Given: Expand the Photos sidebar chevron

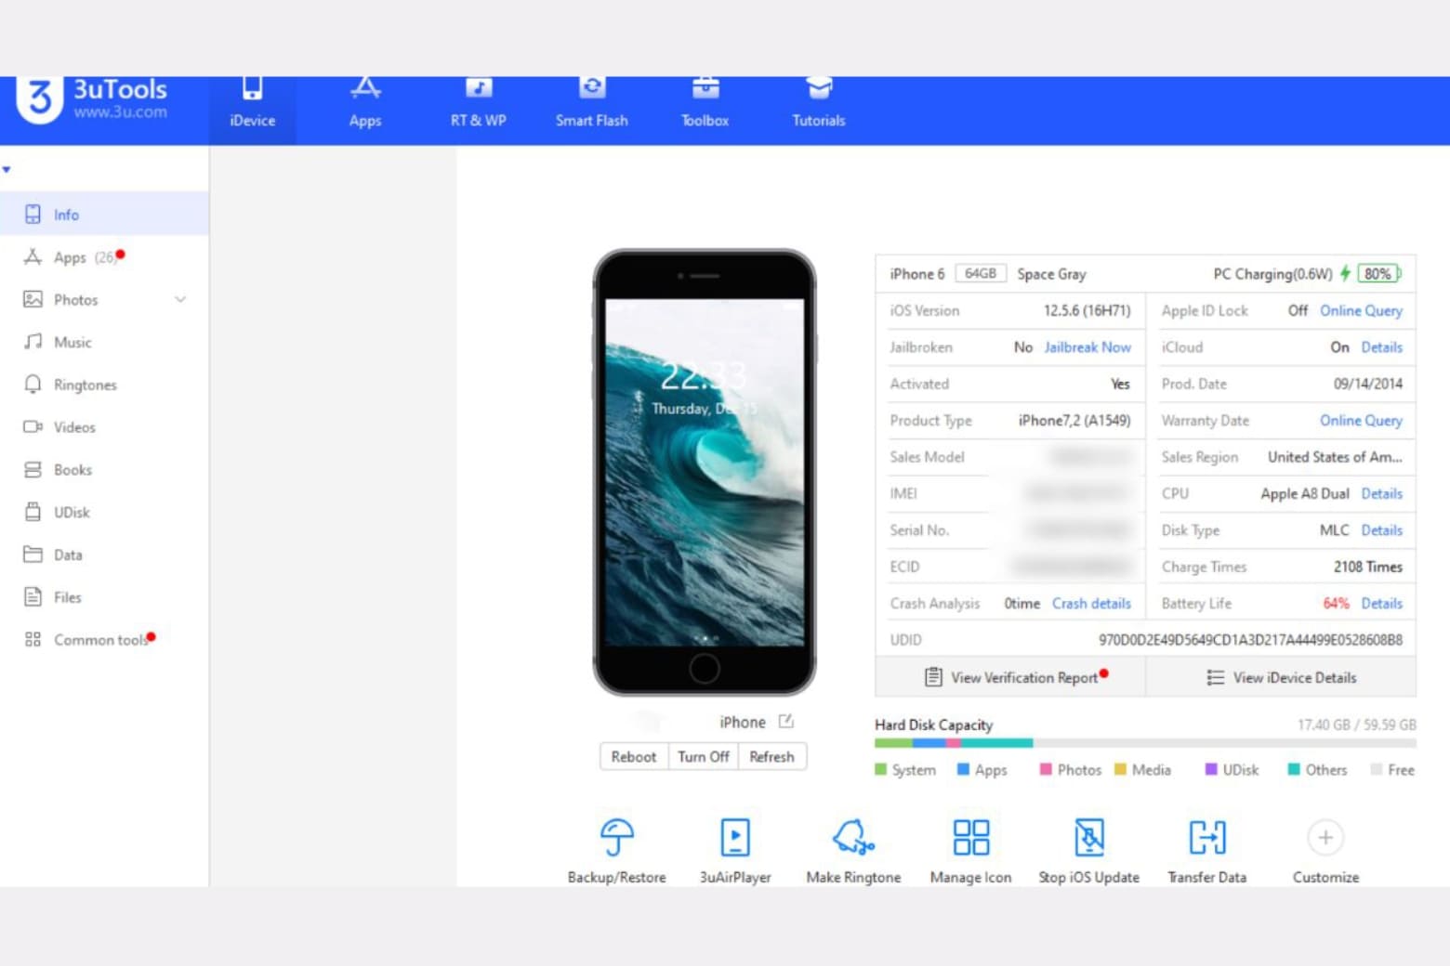Looking at the screenshot, I should [x=179, y=299].
